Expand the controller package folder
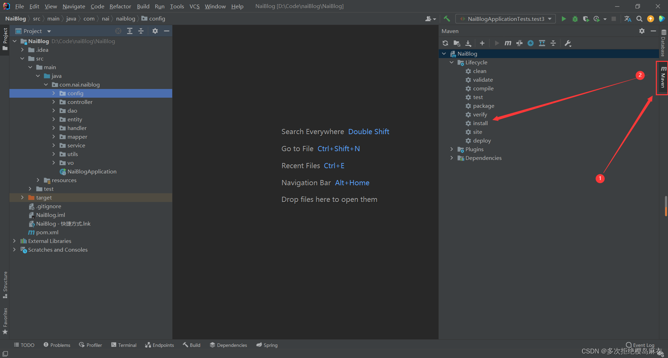 tap(54, 102)
